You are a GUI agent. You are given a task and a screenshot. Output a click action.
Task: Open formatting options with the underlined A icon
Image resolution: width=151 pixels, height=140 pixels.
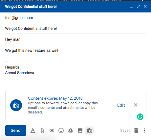coord(33,130)
